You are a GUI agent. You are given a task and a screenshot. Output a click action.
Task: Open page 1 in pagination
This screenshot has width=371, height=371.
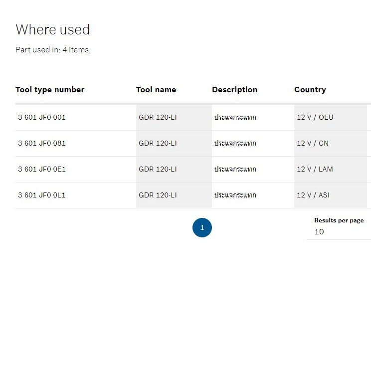(x=202, y=227)
